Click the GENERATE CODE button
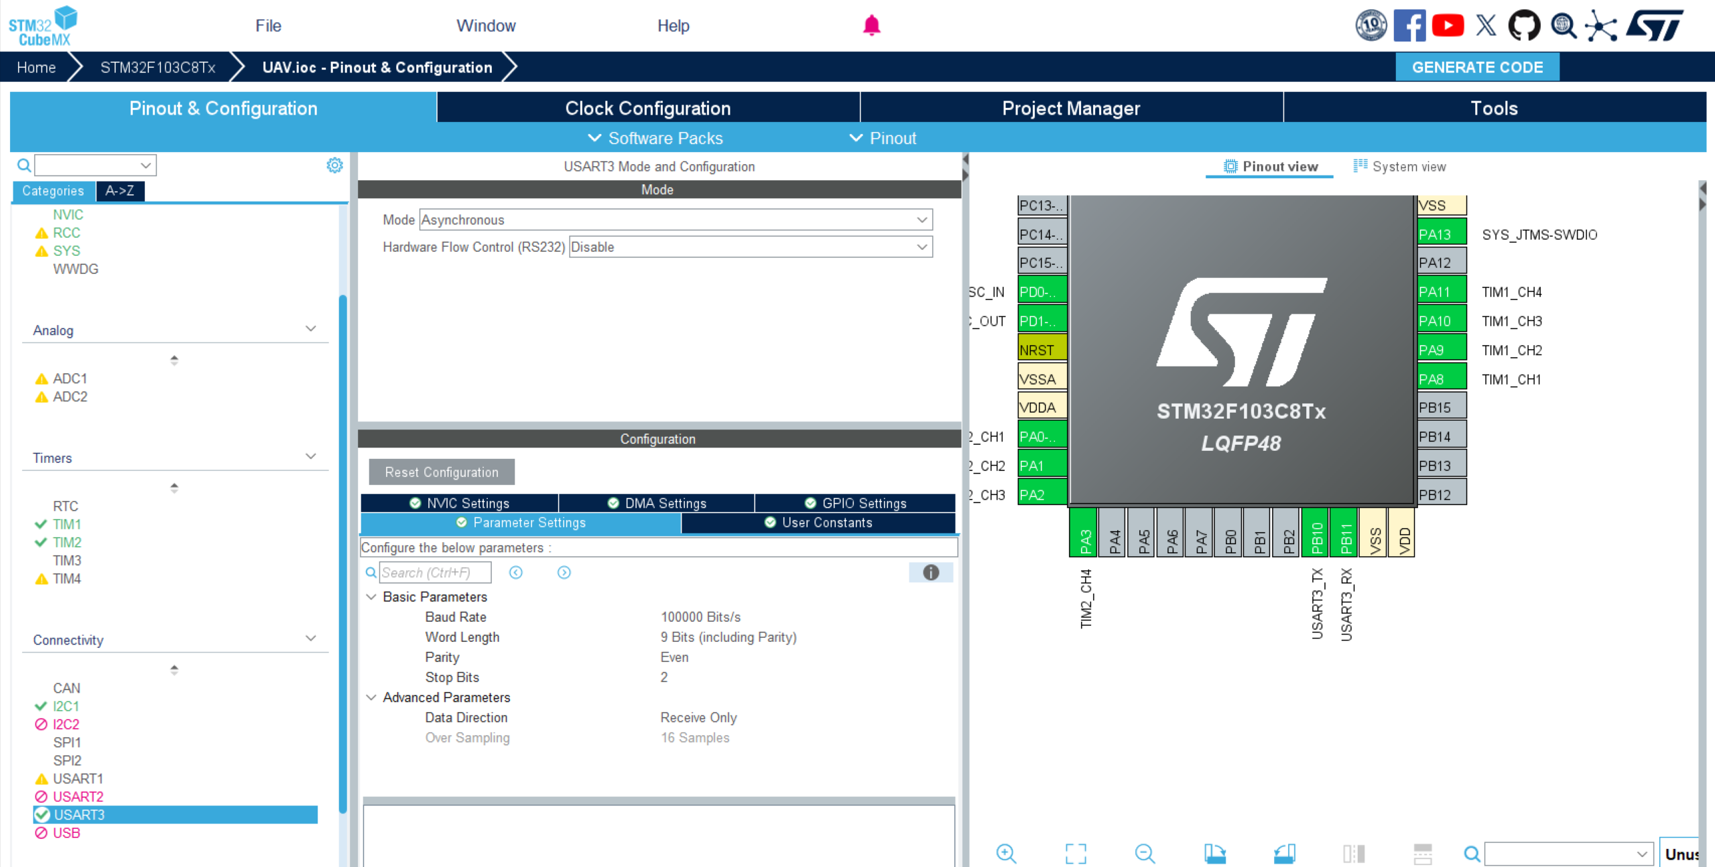This screenshot has width=1715, height=867. click(x=1477, y=67)
